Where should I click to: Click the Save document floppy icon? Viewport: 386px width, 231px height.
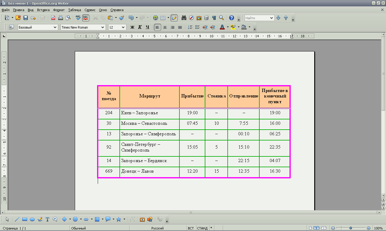point(26,18)
